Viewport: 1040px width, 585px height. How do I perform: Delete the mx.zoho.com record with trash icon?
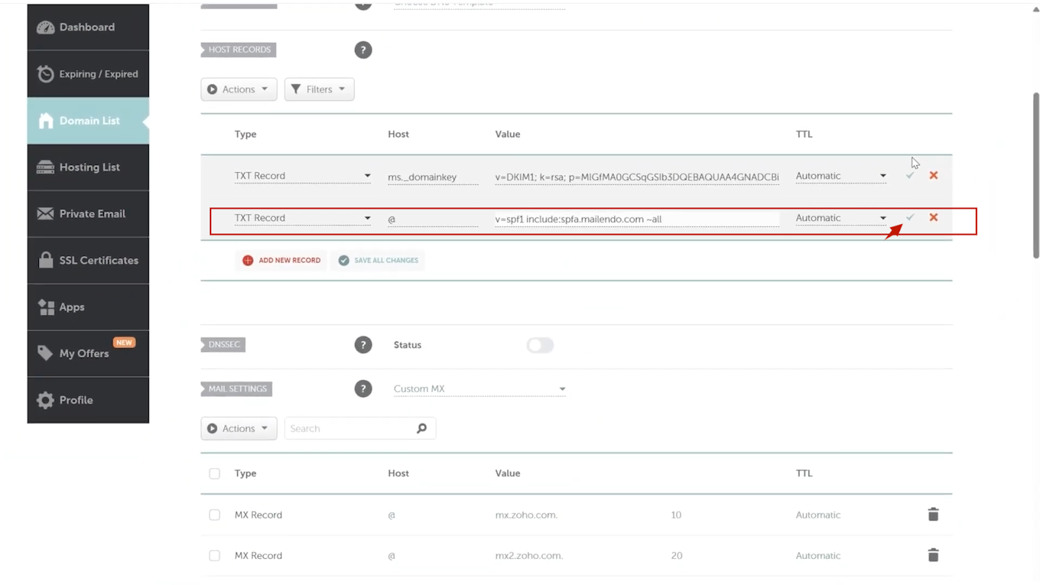[933, 515]
